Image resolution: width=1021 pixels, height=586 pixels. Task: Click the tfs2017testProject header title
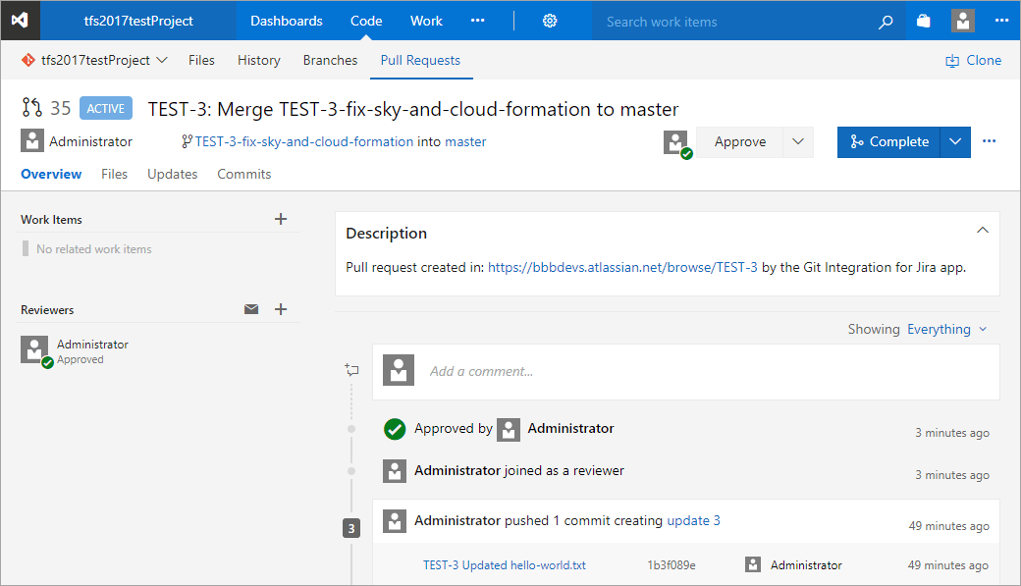[x=138, y=21]
